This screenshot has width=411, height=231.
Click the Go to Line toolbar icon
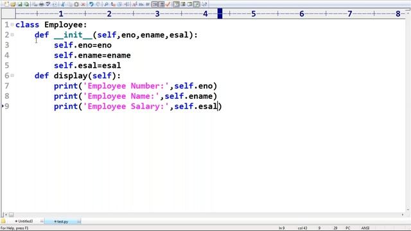pyautogui.click(x=127, y=4)
